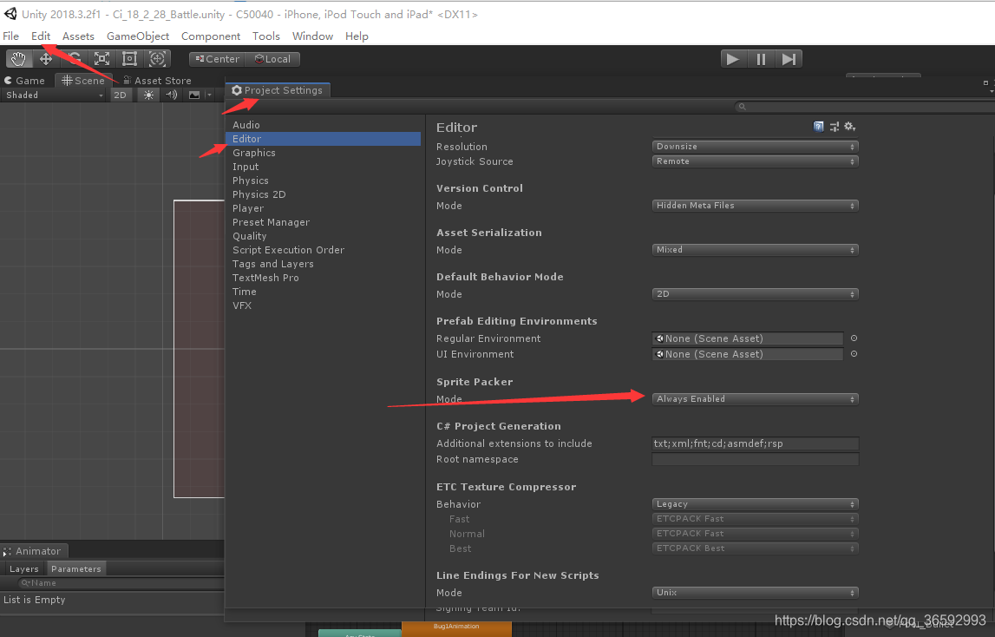Open the Help menu
Screen dimensions: 995x637
point(357,36)
